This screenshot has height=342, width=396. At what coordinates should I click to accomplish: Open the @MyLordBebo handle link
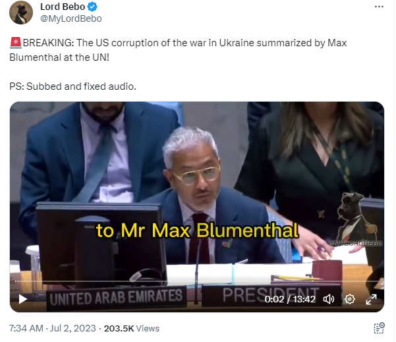pyautogui.click(x=71, y=18)
